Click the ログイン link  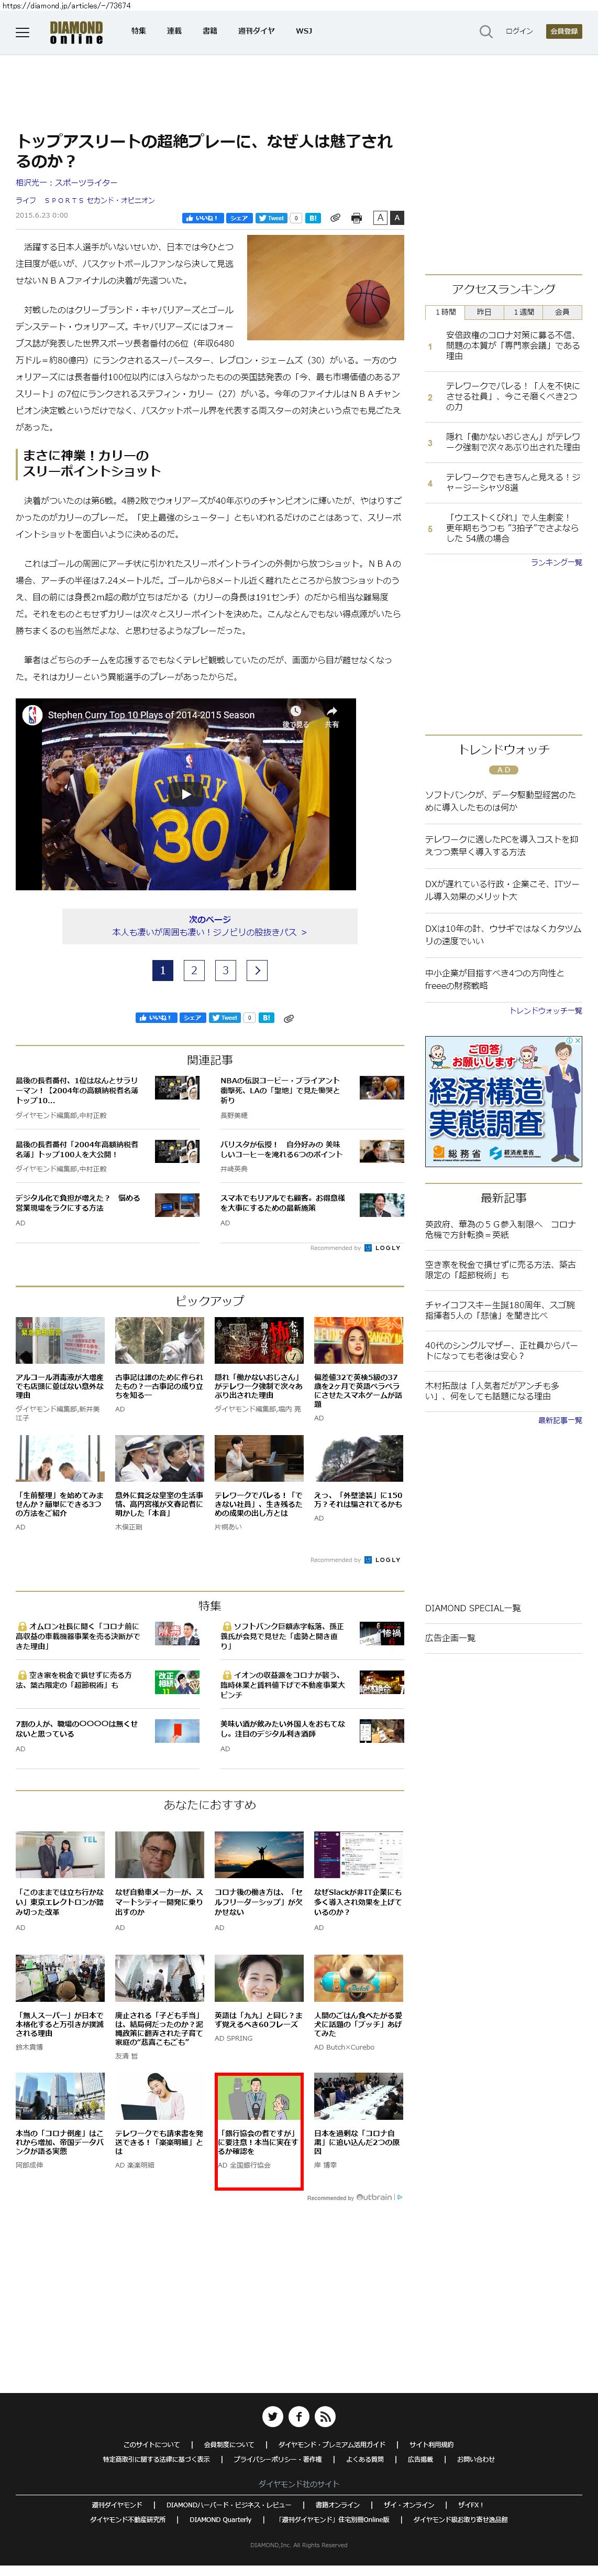[x=518, y=31]
